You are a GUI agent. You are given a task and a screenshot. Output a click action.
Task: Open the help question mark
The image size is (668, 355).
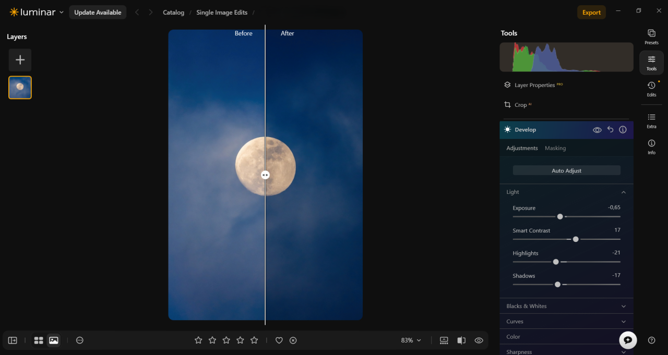[651, 340]
